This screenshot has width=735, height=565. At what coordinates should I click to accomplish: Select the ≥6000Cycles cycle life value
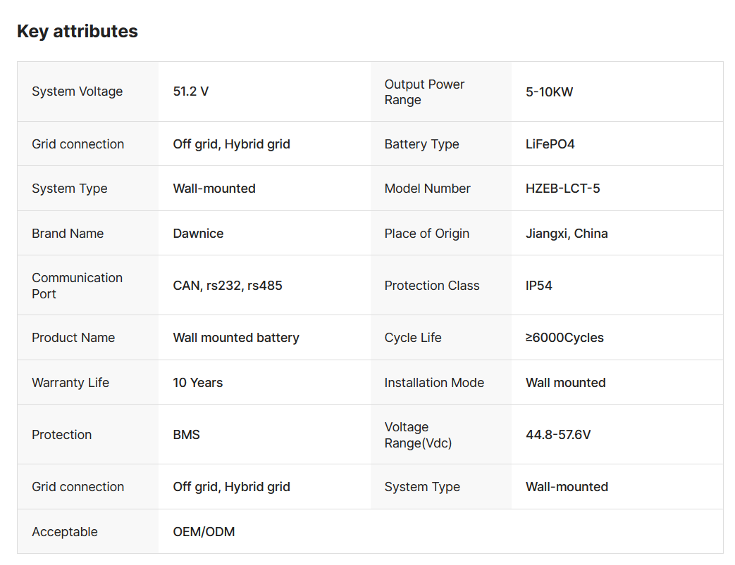coord(564,338)
